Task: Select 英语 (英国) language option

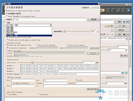Action: [x=29, y=29]
